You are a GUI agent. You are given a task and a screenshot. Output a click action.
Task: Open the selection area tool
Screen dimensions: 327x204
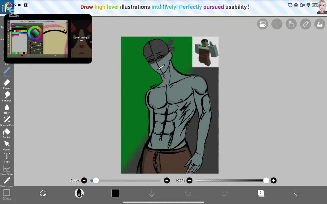[277, 24]
